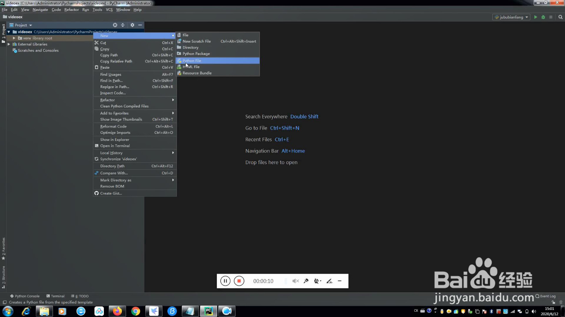The width and height of the screenshot is (565, 317).
Task: Open the Favorites side tab
Action: point(4,248)
